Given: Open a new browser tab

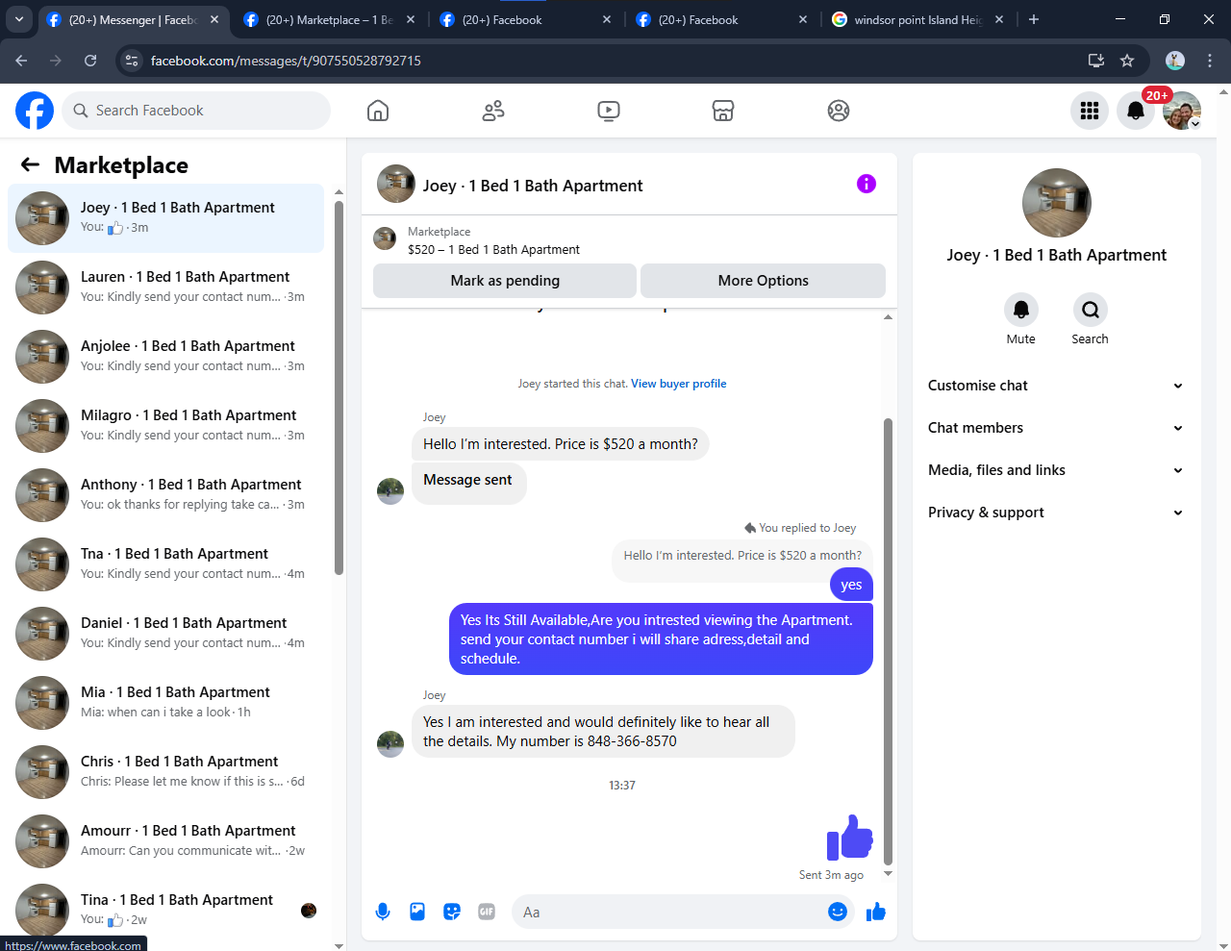Looking at the screenshot, I should click(1034, 19).
